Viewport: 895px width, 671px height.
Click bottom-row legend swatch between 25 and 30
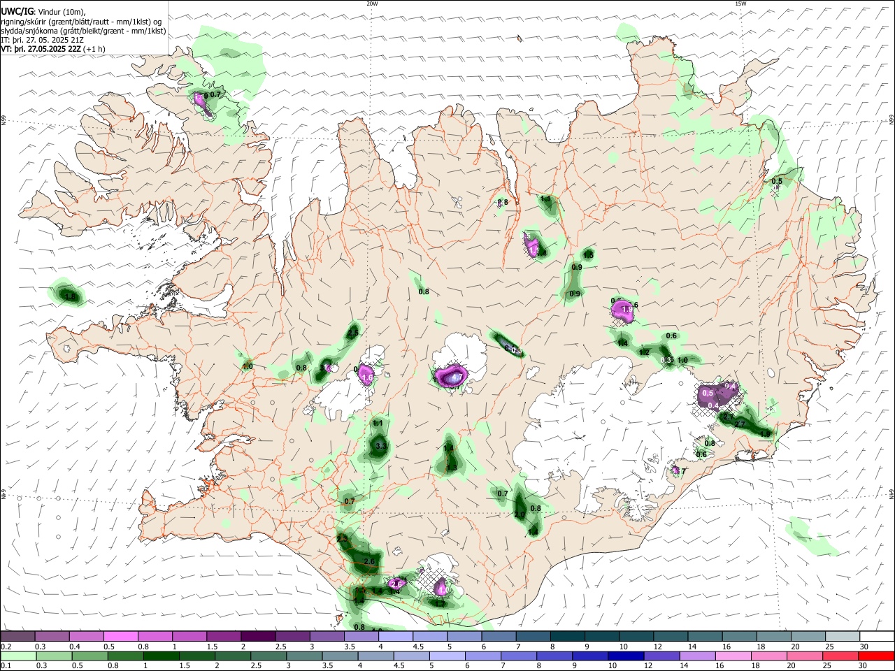[840, 656]
